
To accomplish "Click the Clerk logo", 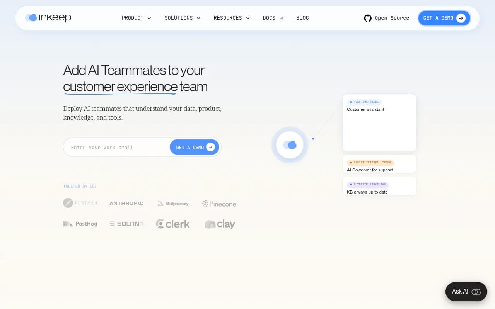I will 173,224.
